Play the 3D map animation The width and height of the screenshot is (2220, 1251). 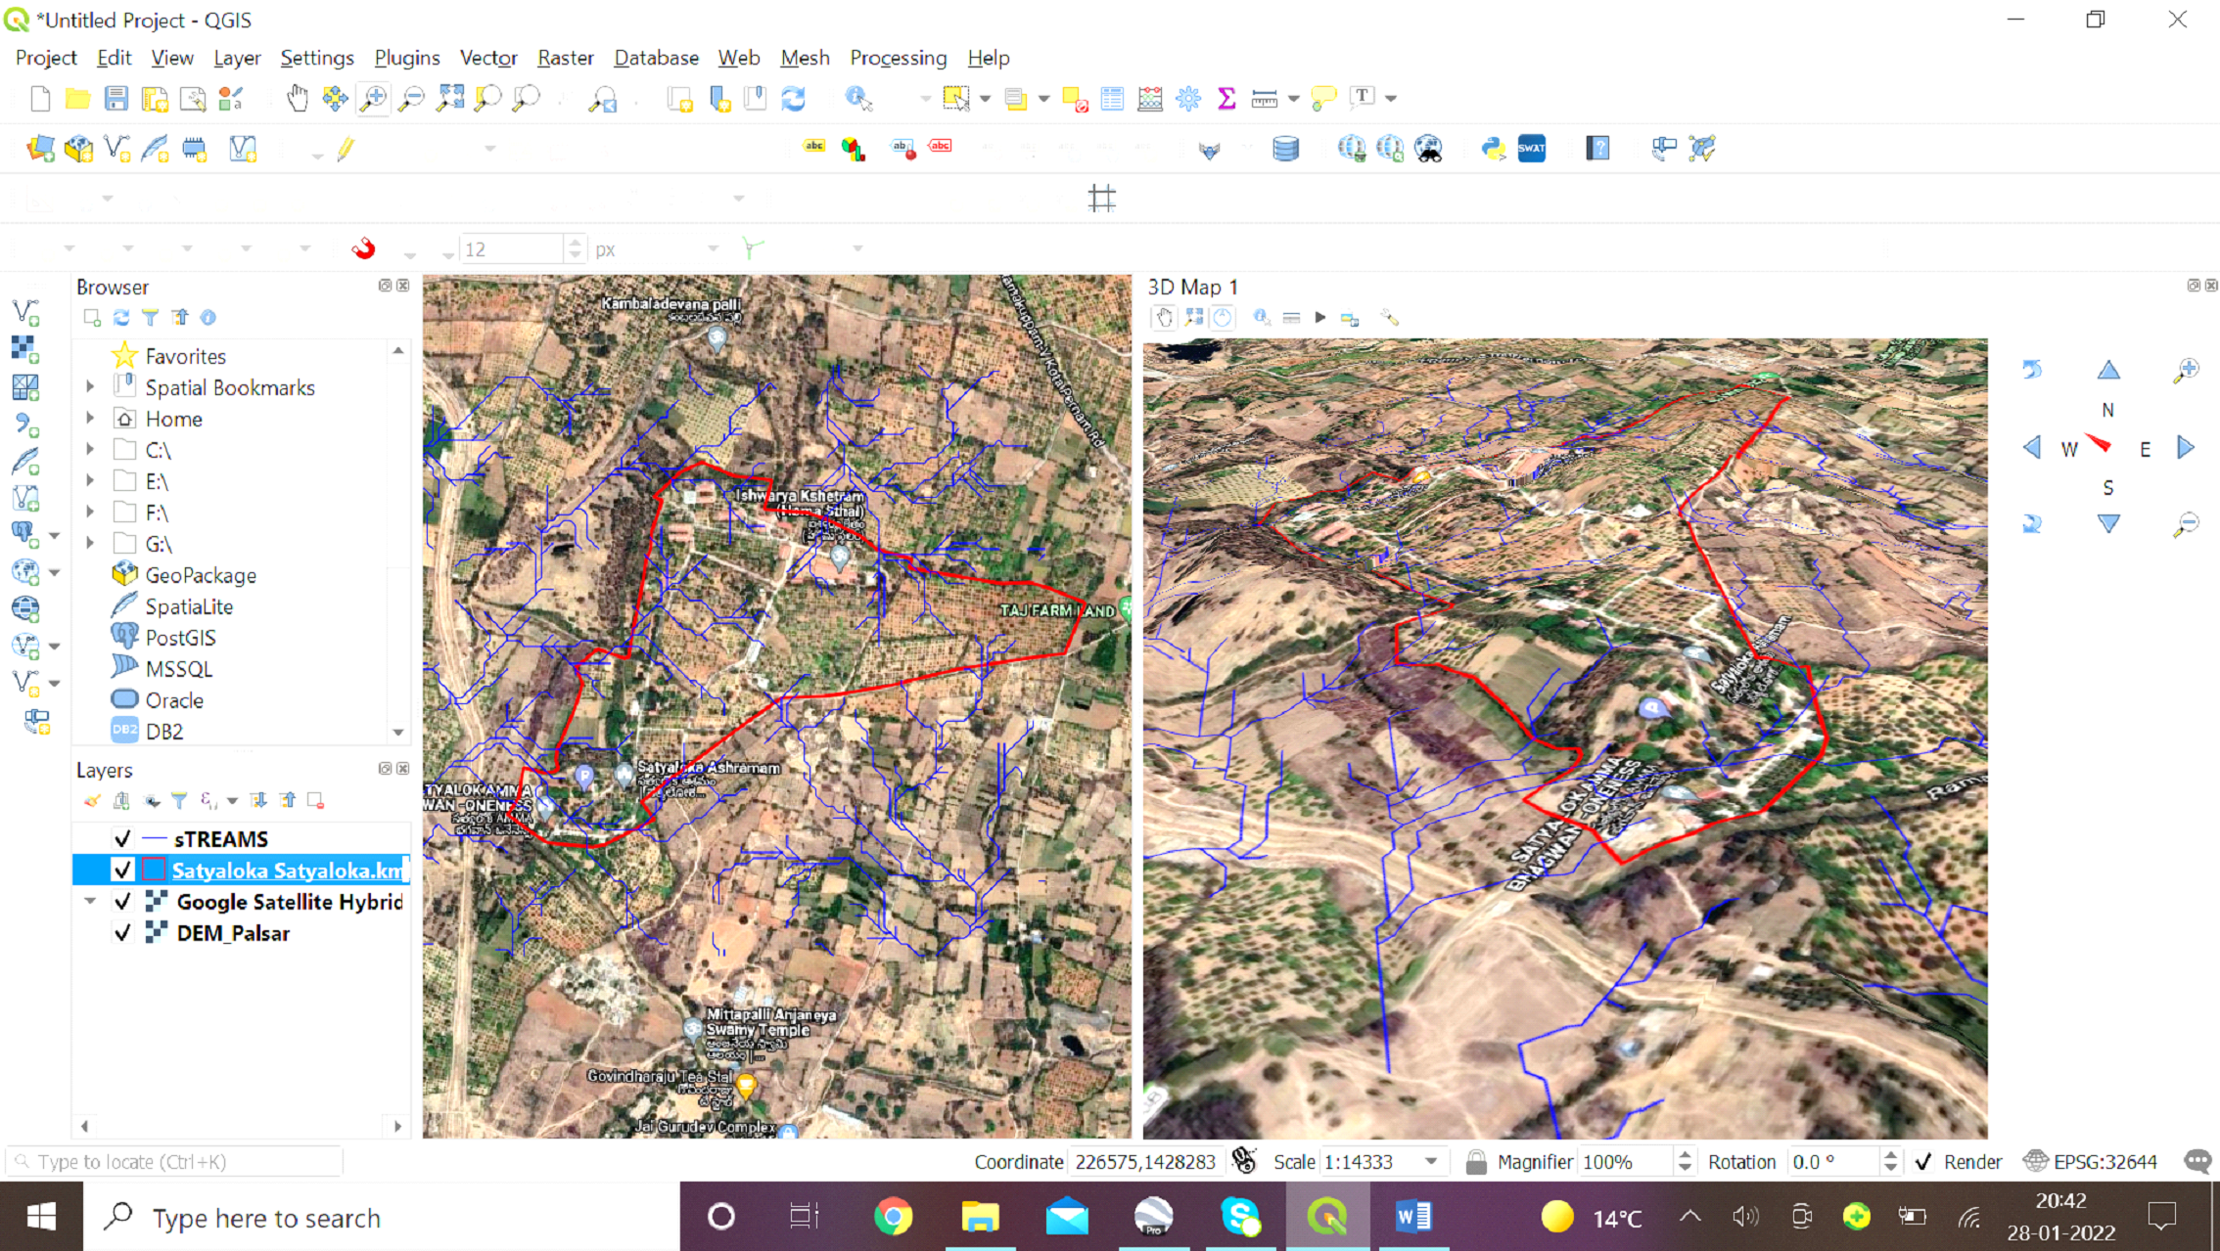(x=1320, y=317)
